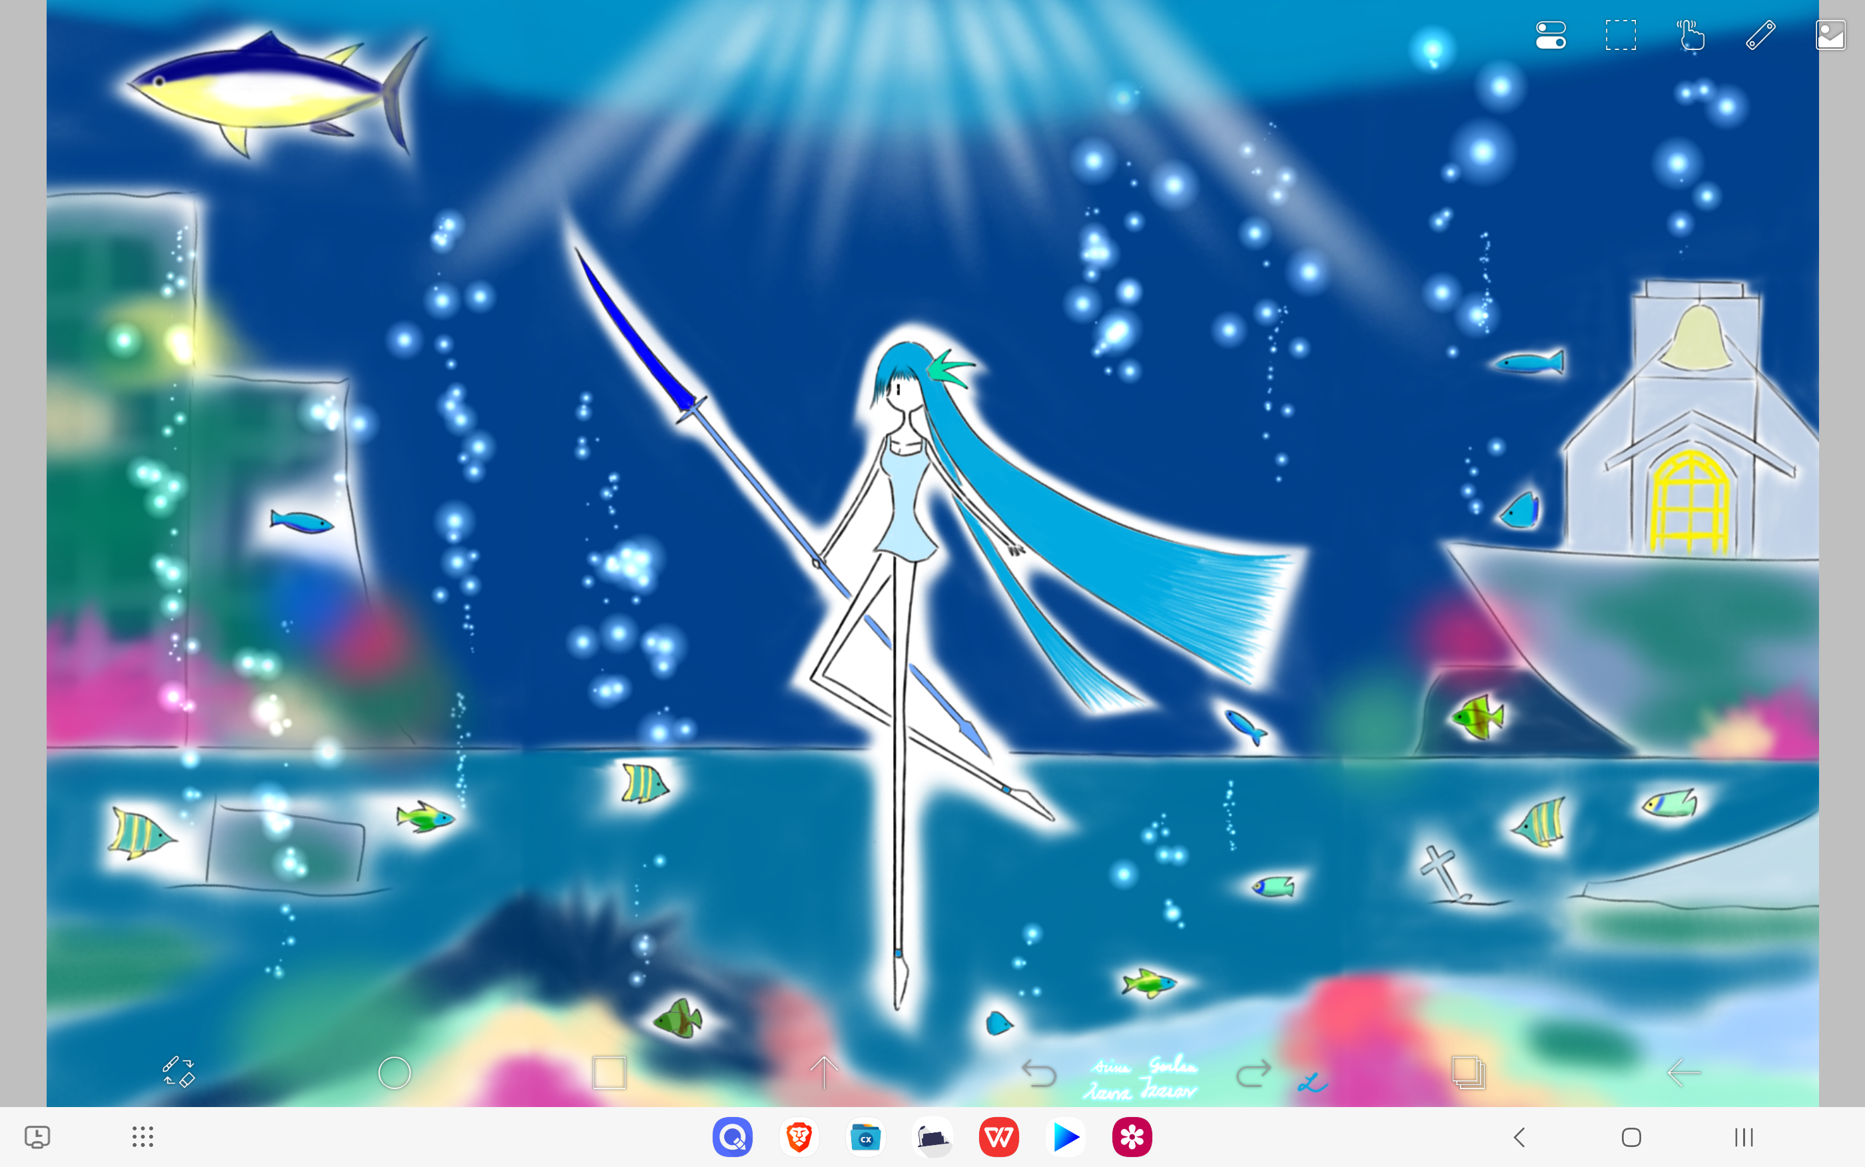
Task: Enable the finger touch gesture mode
Action: (1690, 35)
